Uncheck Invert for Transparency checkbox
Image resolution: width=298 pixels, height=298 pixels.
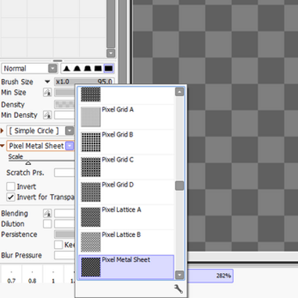(x=10, y=197)
